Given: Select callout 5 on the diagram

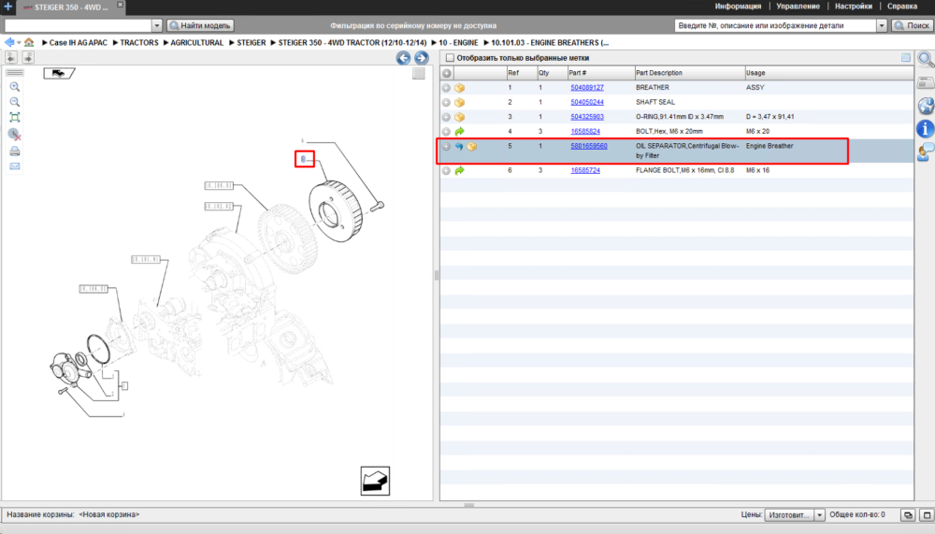Looking at the screenshot, I should pyautogui.click(x=304, y=159).
